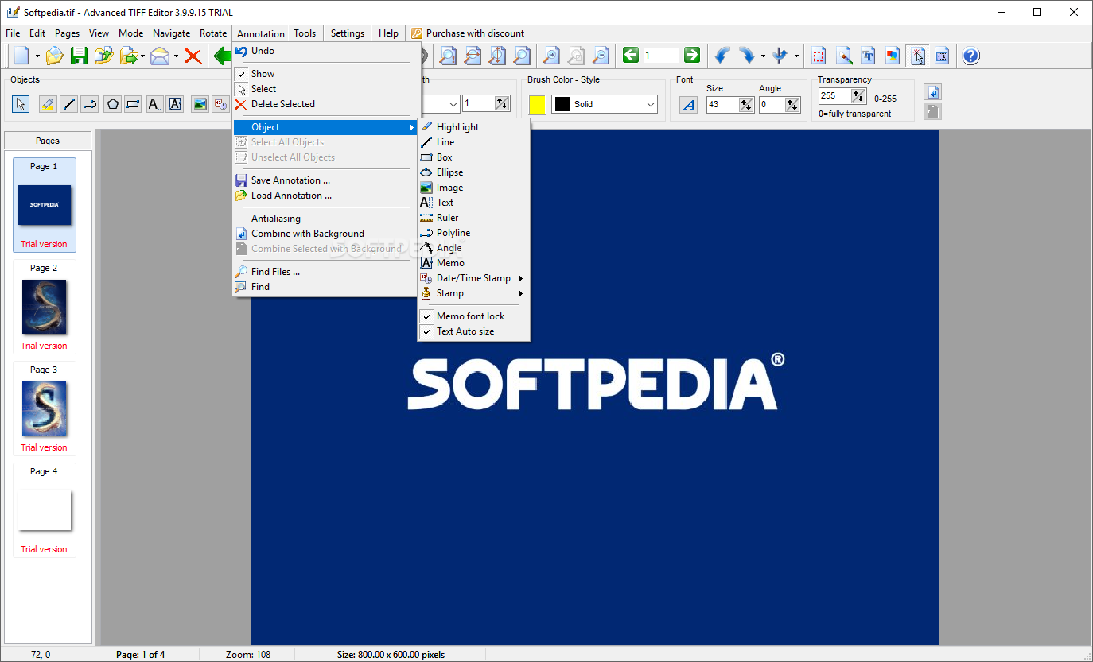Select the highlighter tool in Objects panel
This screenshot has height=662, width=1093.
pos(48,103)
